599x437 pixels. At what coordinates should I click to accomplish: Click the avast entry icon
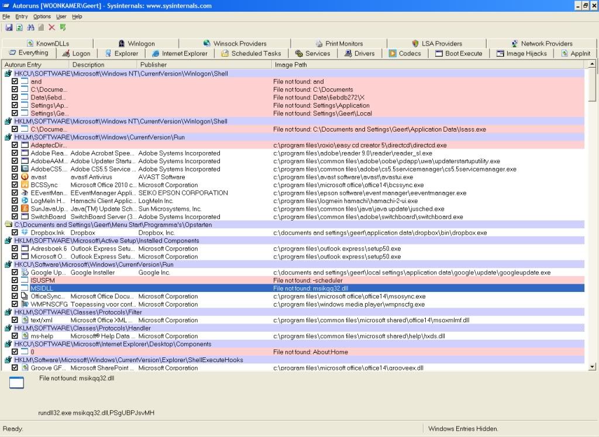pos(25,177)
